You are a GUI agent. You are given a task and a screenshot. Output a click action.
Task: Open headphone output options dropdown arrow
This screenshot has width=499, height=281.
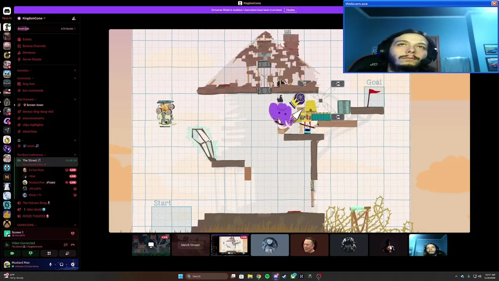[65, 265]
